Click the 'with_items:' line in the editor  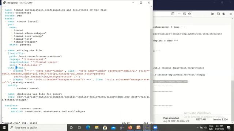coord(16,68)
